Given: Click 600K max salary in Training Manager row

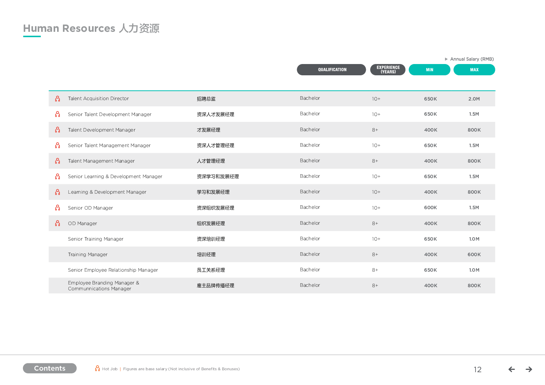Looking at the screenshot, I should pyautogui.click(x=474, y=255).
